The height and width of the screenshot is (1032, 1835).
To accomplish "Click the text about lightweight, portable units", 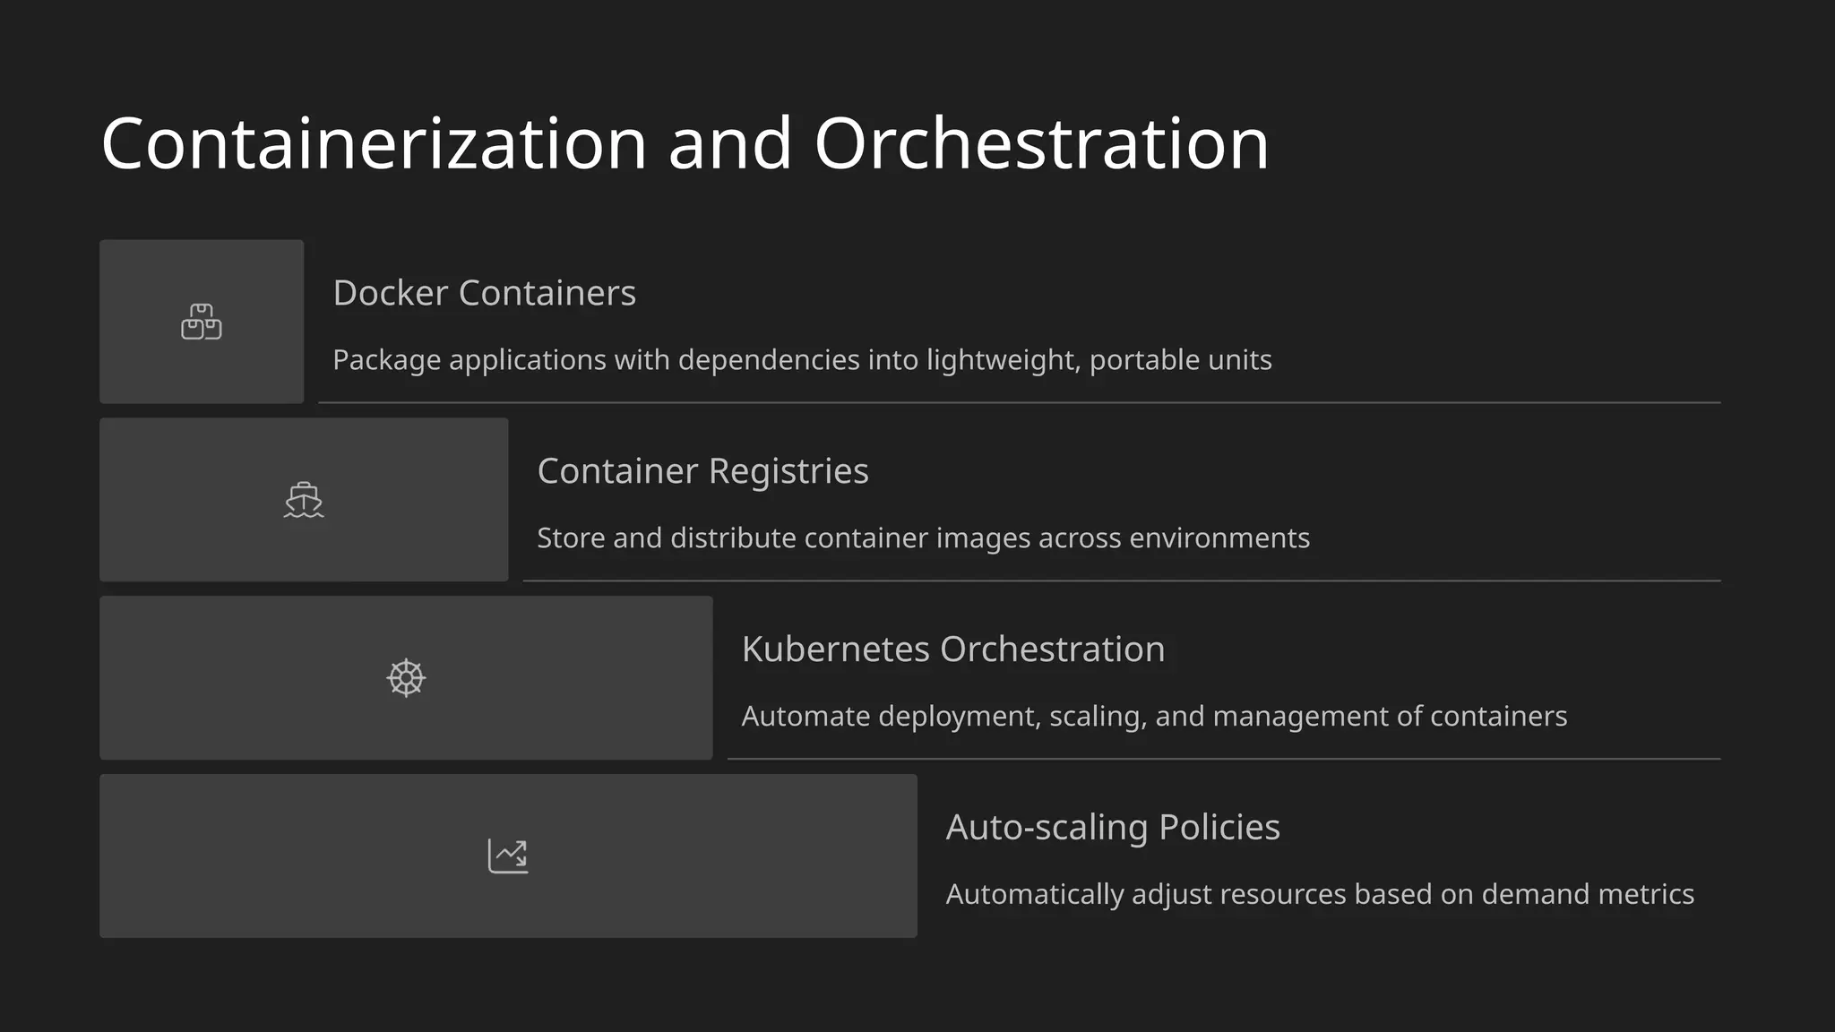I will click(x=802, y=360).
